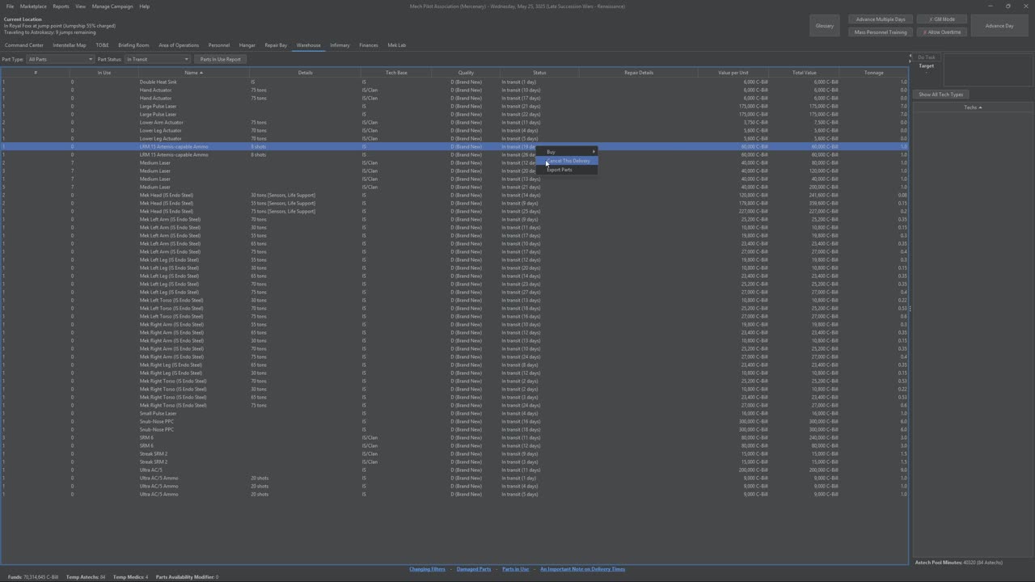Close the MekHQ window
The width and height of the screenshot is (1035, 582).
click(1026, 6)
